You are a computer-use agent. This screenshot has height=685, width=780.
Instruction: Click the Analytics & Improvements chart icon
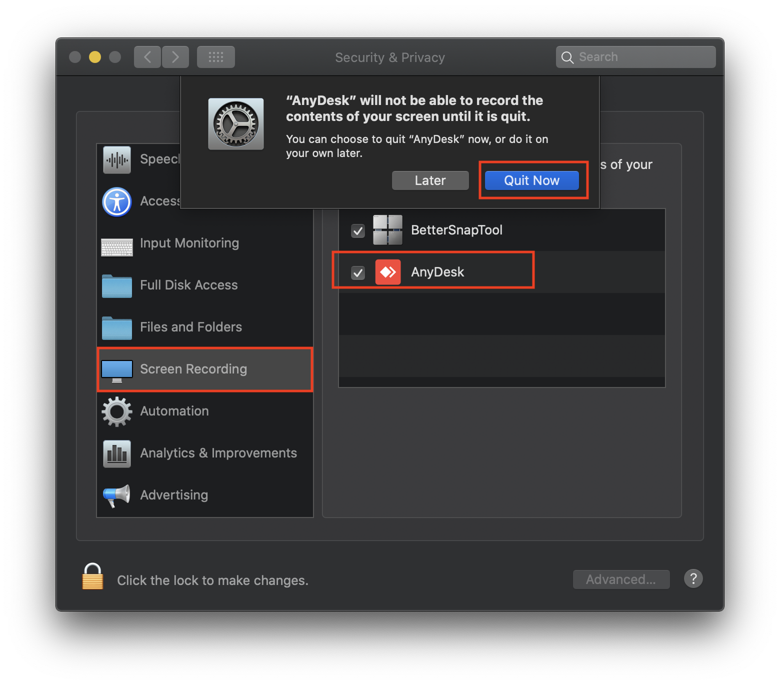coord(117,453)
